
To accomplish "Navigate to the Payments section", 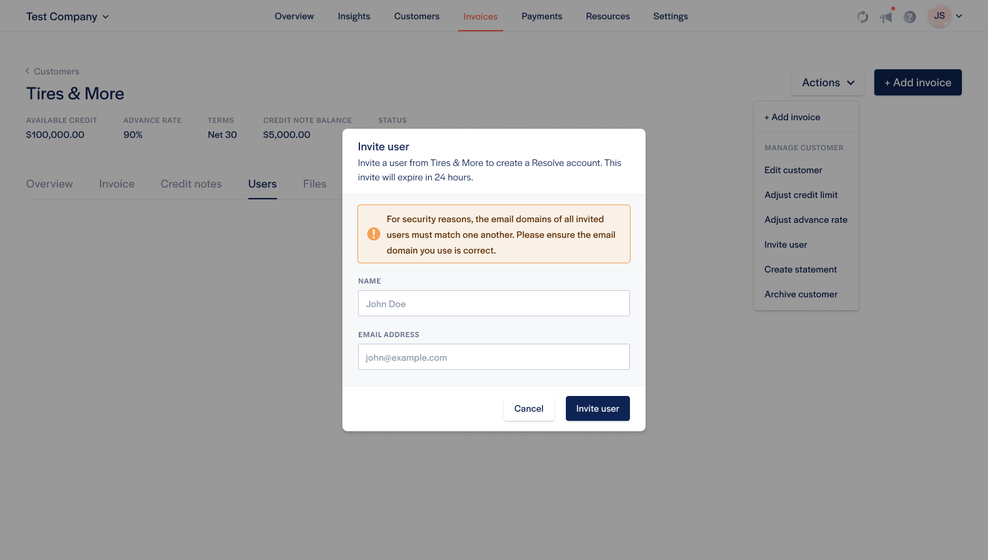I will (542, 16).
